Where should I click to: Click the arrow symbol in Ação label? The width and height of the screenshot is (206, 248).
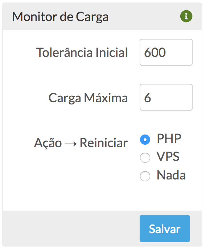(71, 144)
